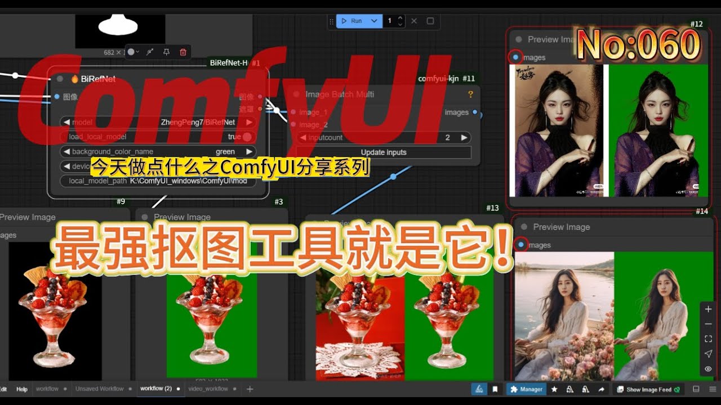Pin the selected node using the pin icon

point(166,52)
